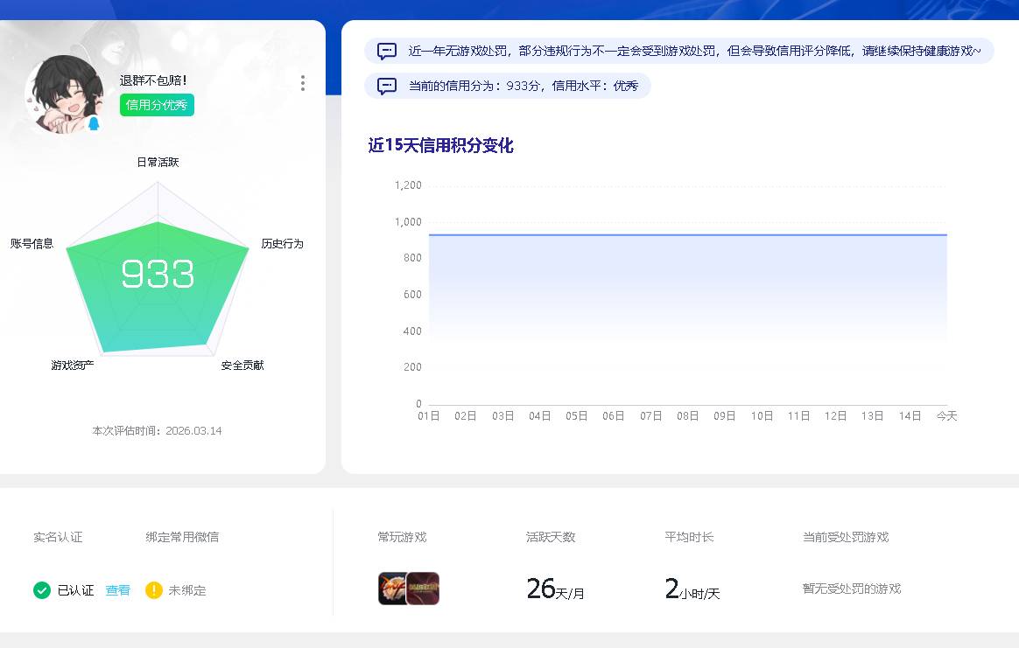This screenshot has width=1019, height=648.
Task: Open the CrossFire game icon under 常玩游戏
Action: pos(392,588)
